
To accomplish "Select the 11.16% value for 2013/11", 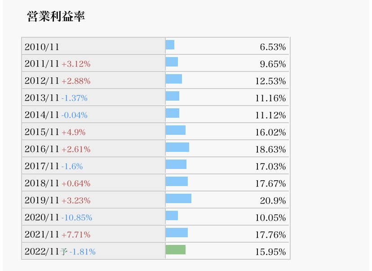I will click(270, 98).
